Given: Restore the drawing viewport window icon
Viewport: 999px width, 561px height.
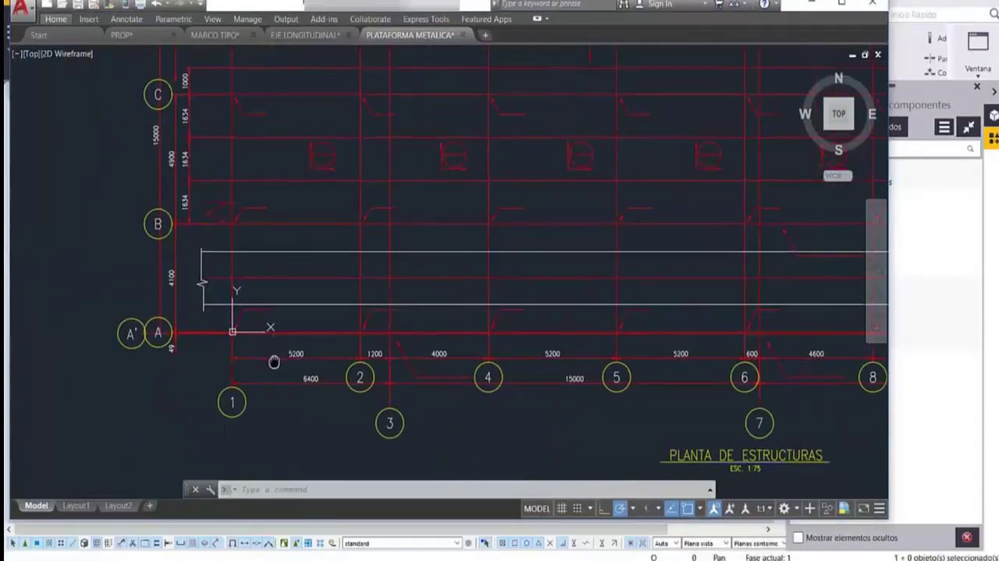Looking at the screenshot, I should (865, 55).
